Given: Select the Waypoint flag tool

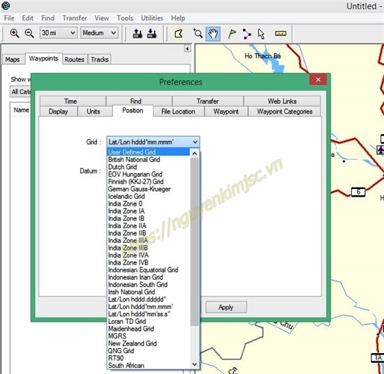Looking at the screenshot, I should (x=232, y=33).
